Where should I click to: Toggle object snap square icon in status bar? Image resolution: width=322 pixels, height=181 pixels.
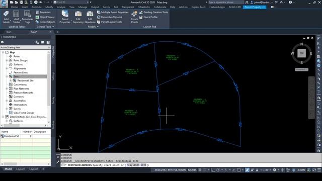(x=239, y=170)
